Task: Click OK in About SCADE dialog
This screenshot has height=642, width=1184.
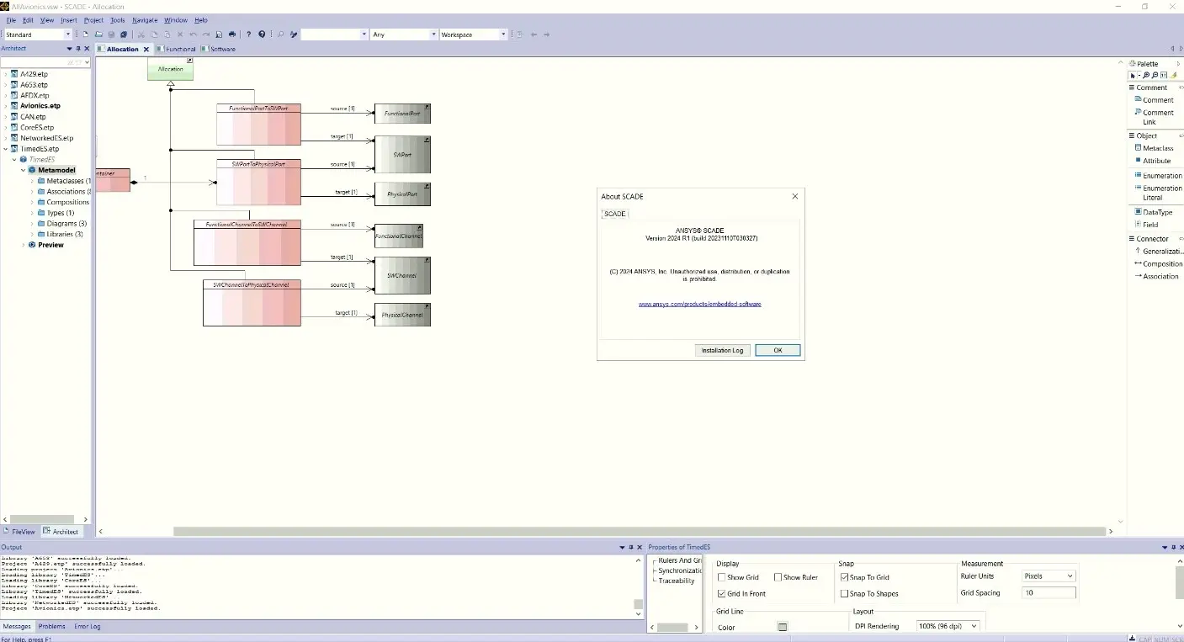Action: pos(778,350)
